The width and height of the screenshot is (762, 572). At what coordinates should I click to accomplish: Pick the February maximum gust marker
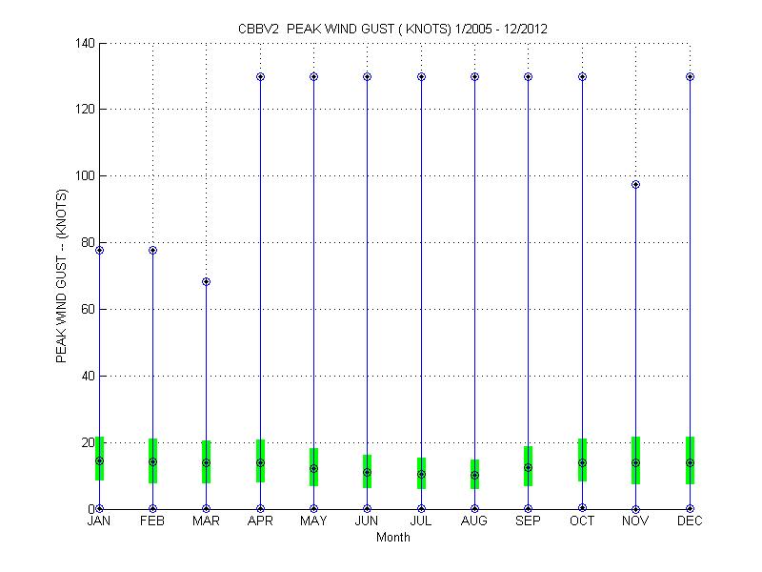tap(152, 250)
